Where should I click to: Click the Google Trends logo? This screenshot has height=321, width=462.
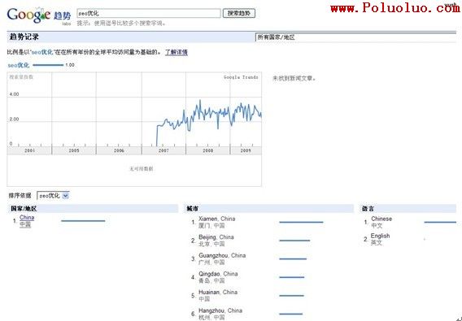[x=39, y=15]
